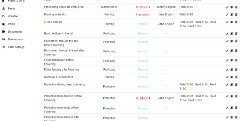Edit the Pruning in the dry task
This screenshot has height=121, width=242.
point(227,15)
